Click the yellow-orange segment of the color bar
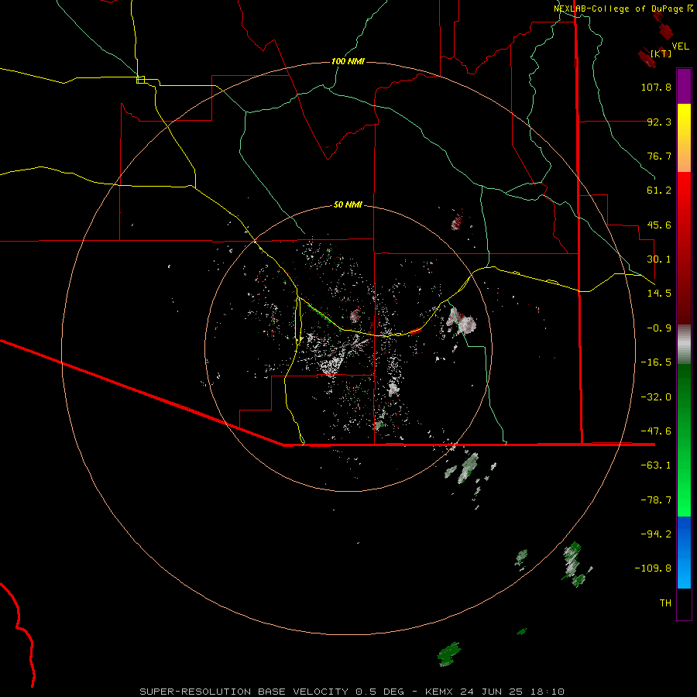This screenshot has height=697, width=697. point(684,138)
